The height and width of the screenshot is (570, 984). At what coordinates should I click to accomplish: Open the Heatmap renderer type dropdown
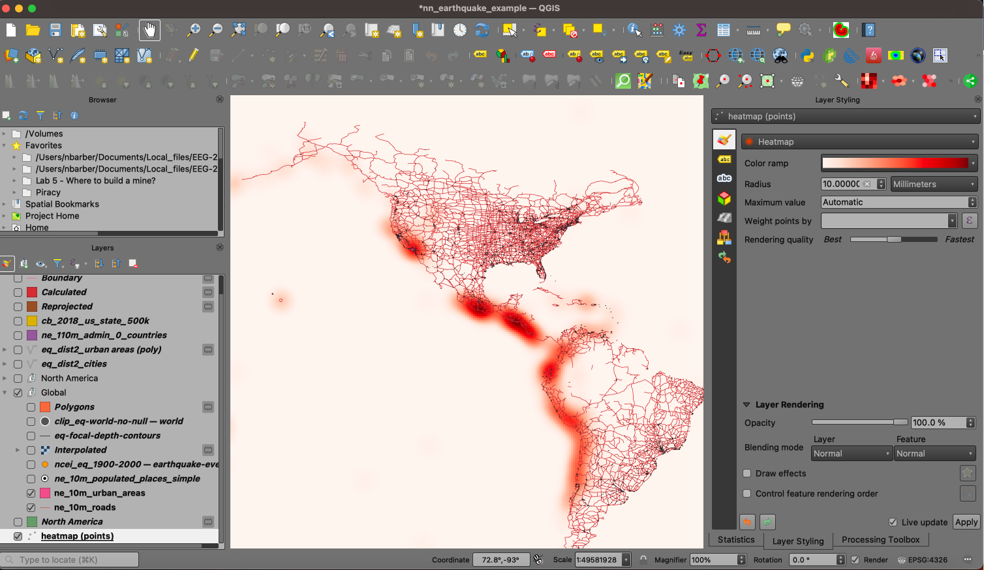[x=859, y=142]
